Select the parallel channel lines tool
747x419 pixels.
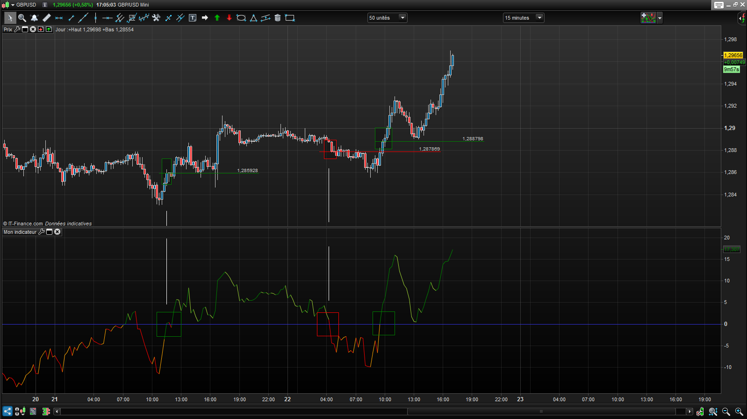tap(120, 18)
